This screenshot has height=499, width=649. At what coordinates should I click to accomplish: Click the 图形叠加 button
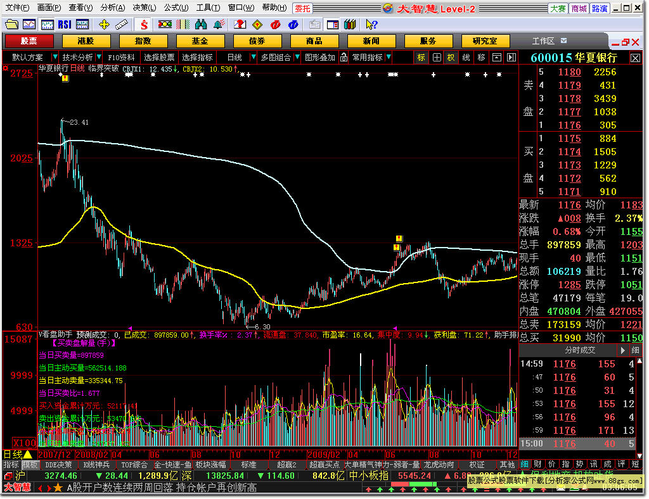320,58
